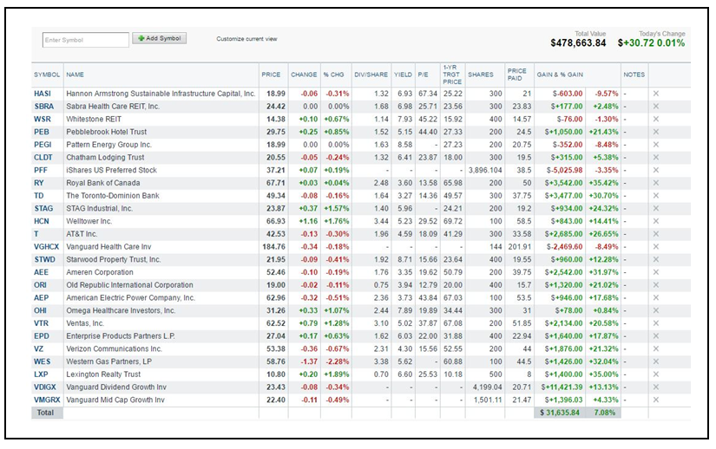The width and height of the screenshot is (716, 449).
Task: Open the PEB symbol link
Action: (41, 132)
